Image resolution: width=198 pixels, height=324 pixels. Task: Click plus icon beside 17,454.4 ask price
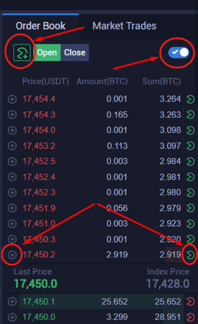[12, 99]
